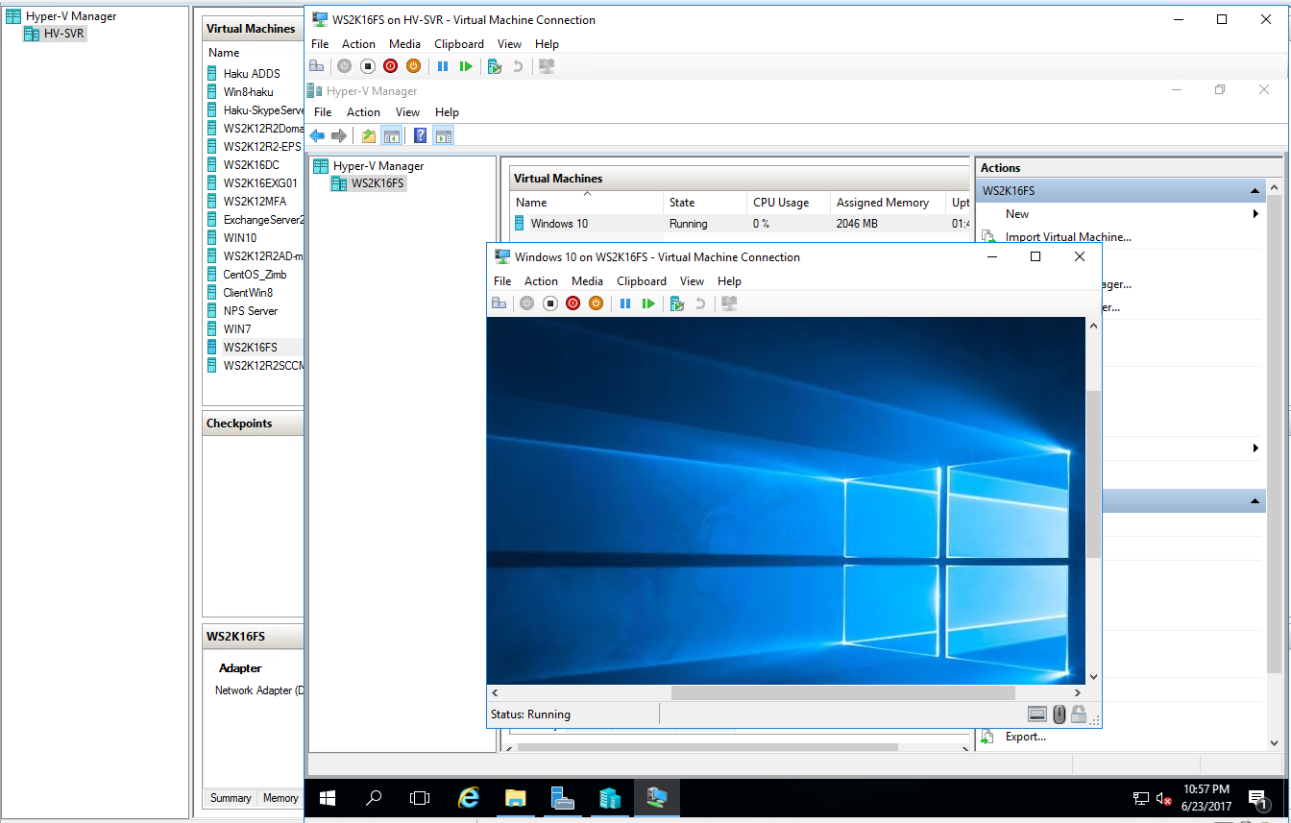The width and height of the screenshot is (1291, 823).
Task: Collapse the lower Actions pane section arrow
Action: click(x=1256, y=501)
